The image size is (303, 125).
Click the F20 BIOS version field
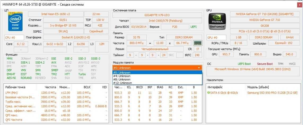175,27
